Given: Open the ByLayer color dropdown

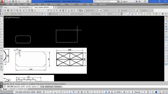Looking at the screenshot, I should (60, 14).
